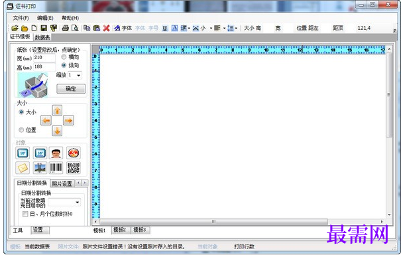Click canvas scroll down arrow
Viewport: 401px width, 255px height.
[x=389, y=214]
